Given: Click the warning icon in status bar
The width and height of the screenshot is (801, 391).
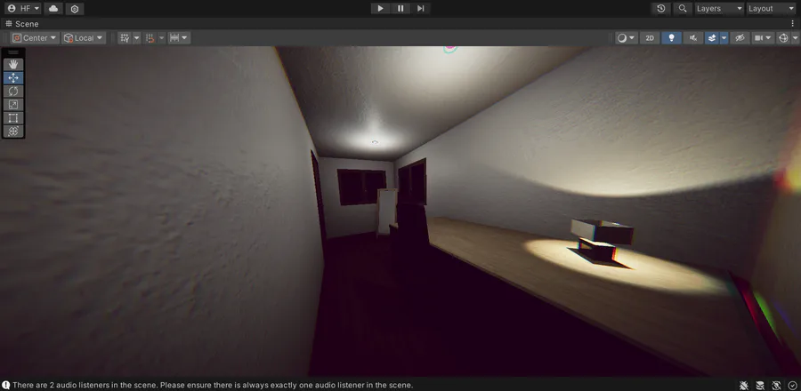Looking at the screenshot, I should [6, 385].
